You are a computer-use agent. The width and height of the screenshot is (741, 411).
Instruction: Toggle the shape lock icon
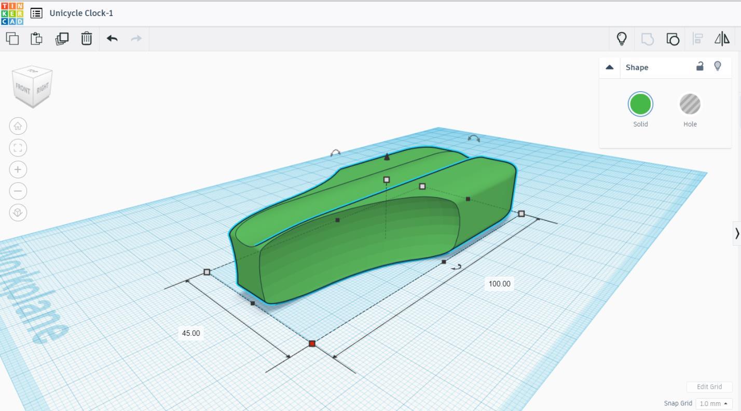coord(699,66)
